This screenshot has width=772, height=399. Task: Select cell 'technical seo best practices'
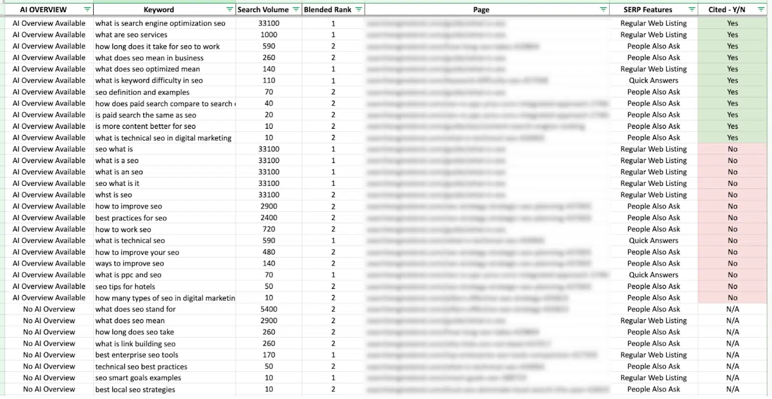165,367
